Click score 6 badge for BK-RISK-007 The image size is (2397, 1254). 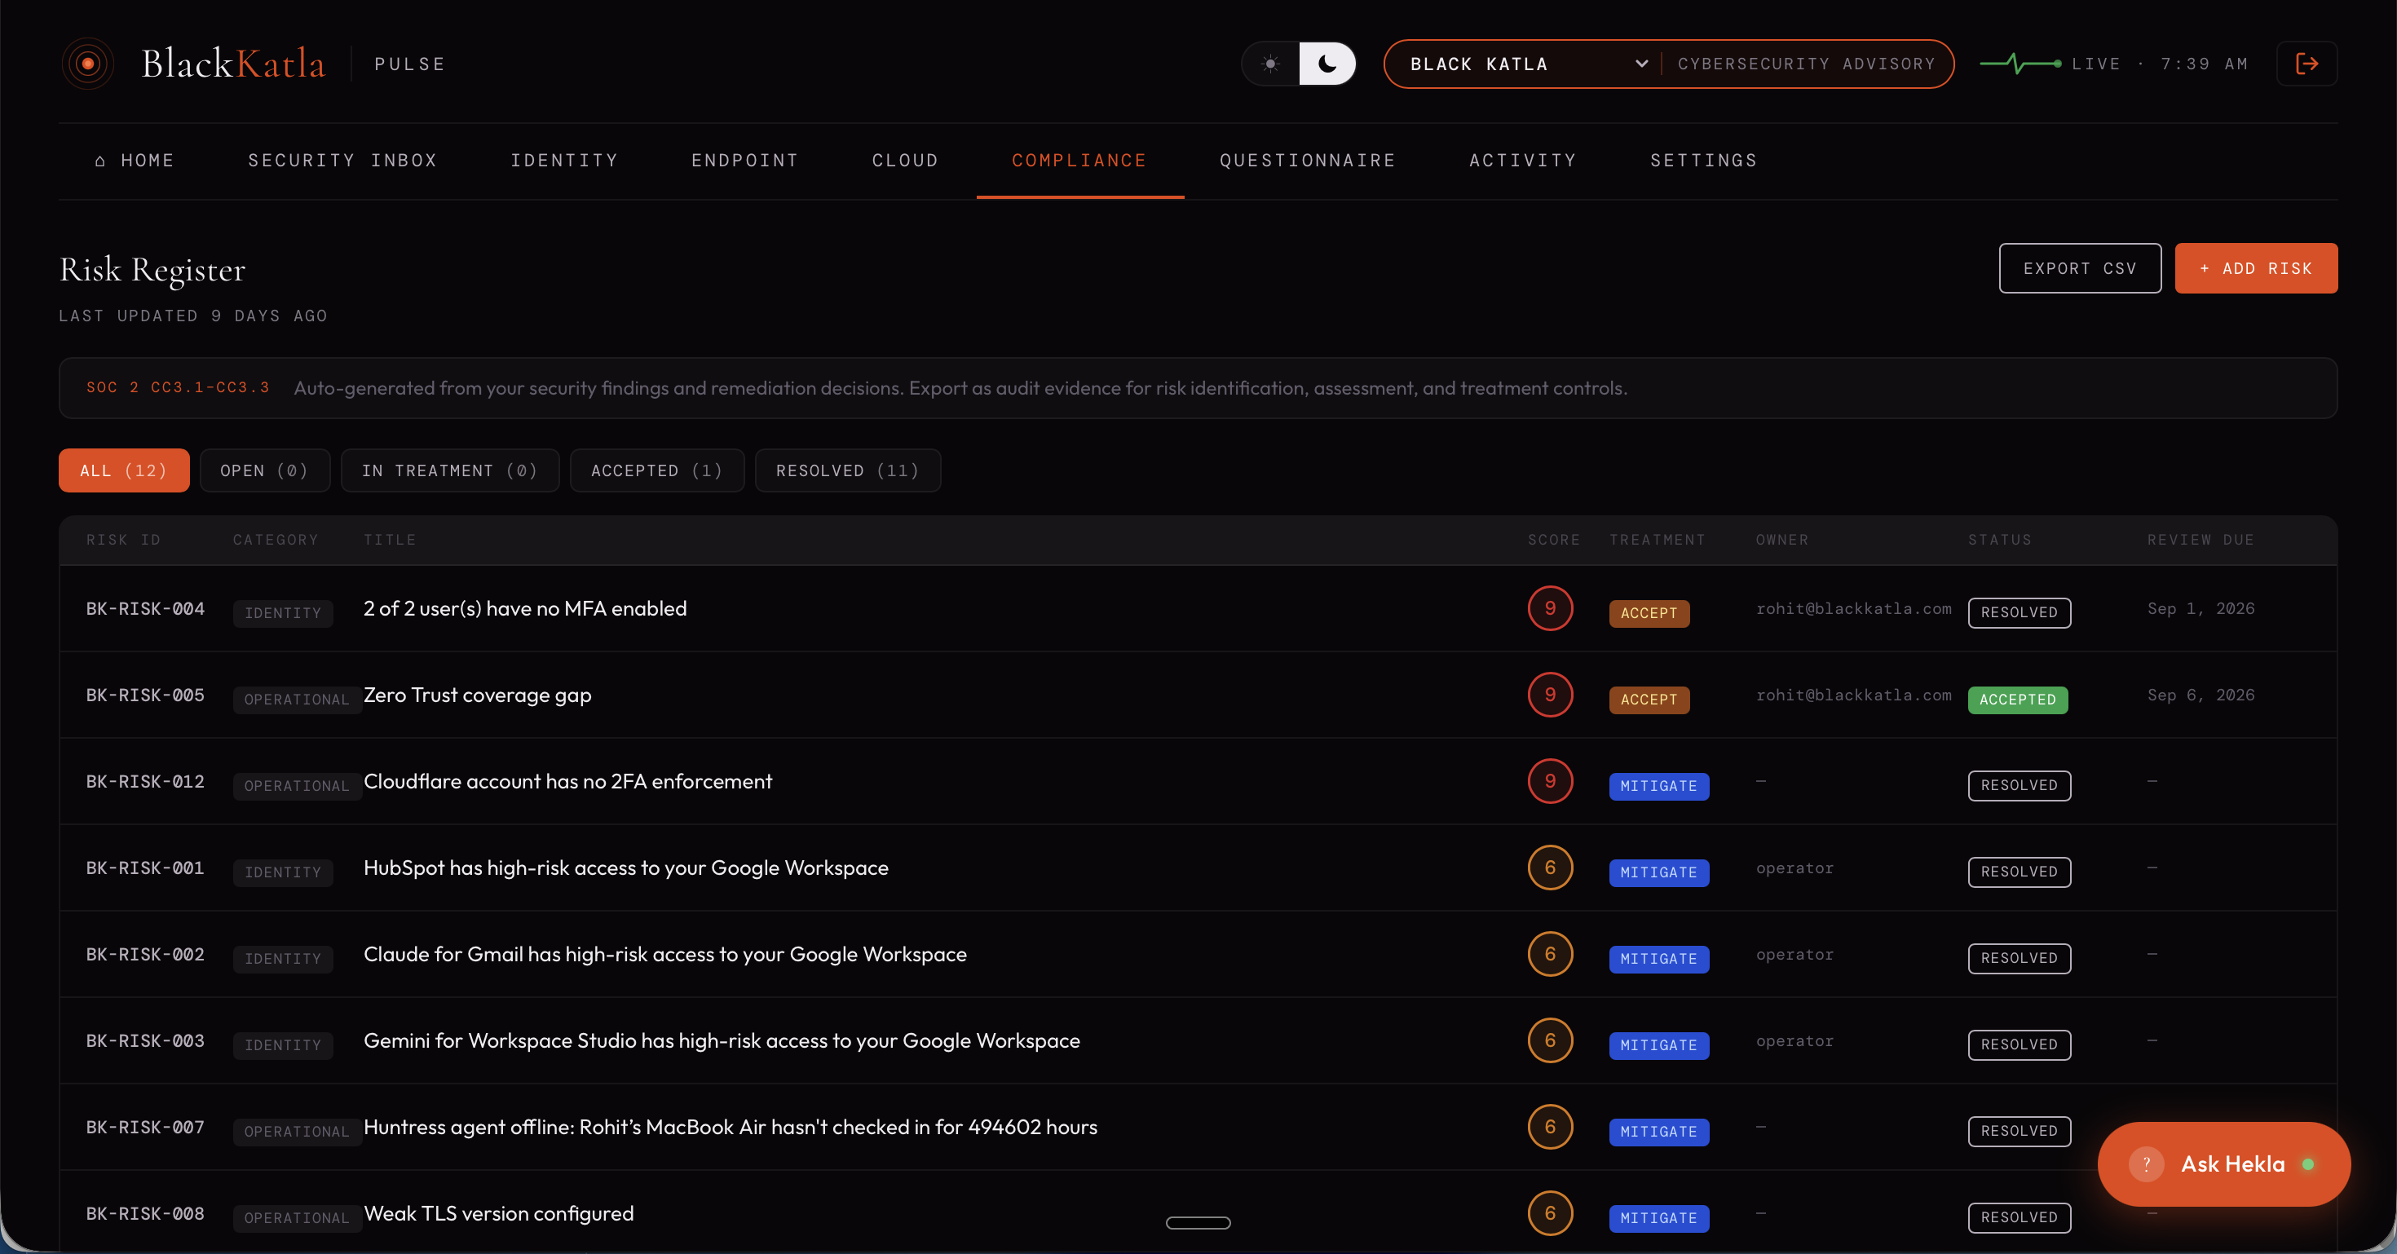pos(1550,1127)
